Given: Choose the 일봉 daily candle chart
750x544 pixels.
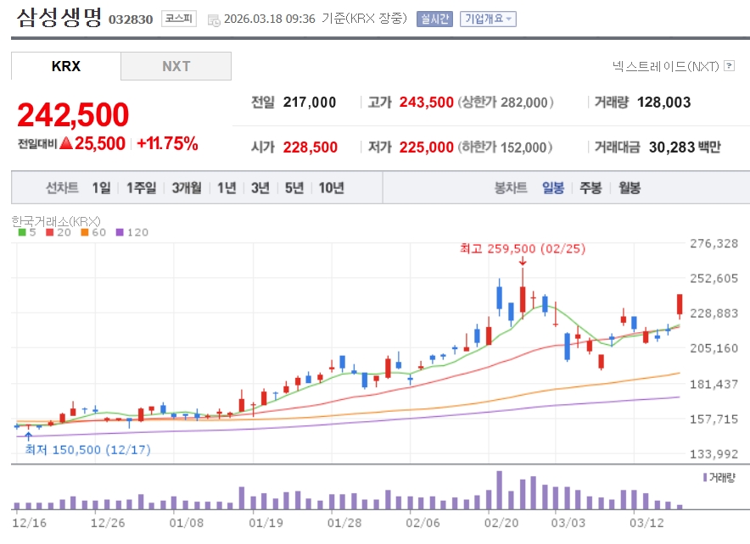Looking at the screenshot, I should (553, 188).
